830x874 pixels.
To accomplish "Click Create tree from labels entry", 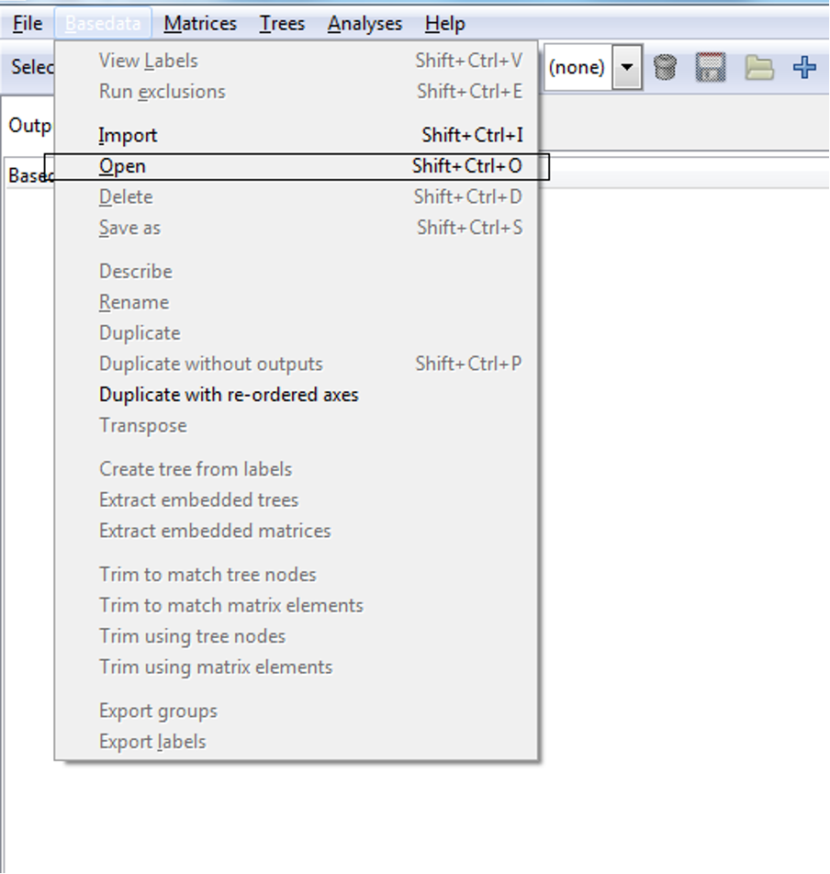I will coord(196,469).
